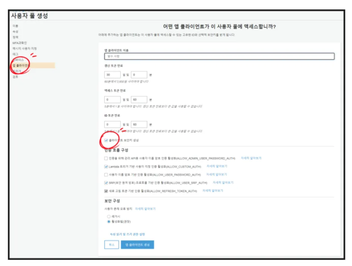Open 속성 읽기 및 쓰기 권한 설정 link
The width and height of the screenshot is (352, 266).
click(x=127, y=234)
